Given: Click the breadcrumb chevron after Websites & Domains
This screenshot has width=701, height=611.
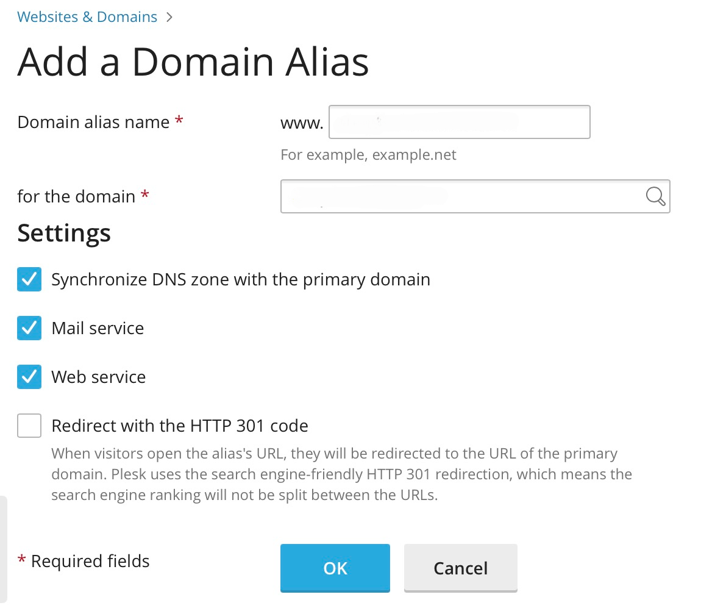Looking at the screenshot, I should coord(168,17).
